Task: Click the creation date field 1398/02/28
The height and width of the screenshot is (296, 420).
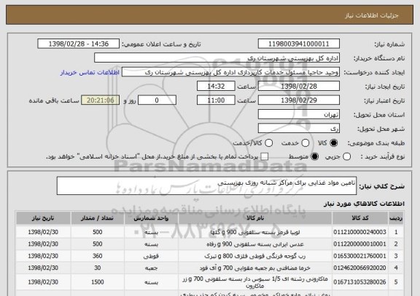Action: 299,87
